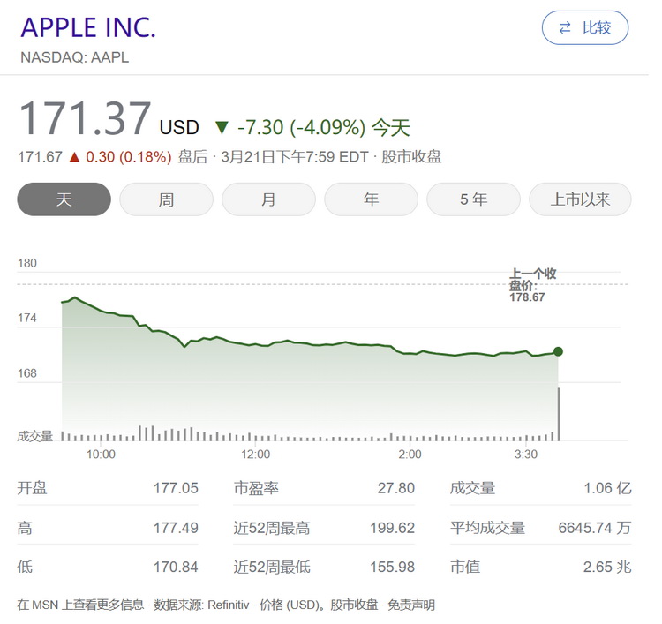The width and height of the screenshot is (662, 624).
Task: Show the 5 年 five-year chart
Action: point(473,199)
